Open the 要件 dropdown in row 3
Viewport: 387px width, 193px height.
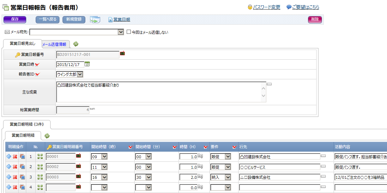click(228, 177)
